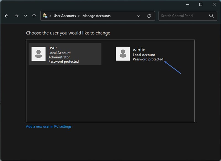Image resolution: width=221 pixels, height=161 pixels.
Task: Click 'Administrator' label under user
Action: (x=59, y=57)
